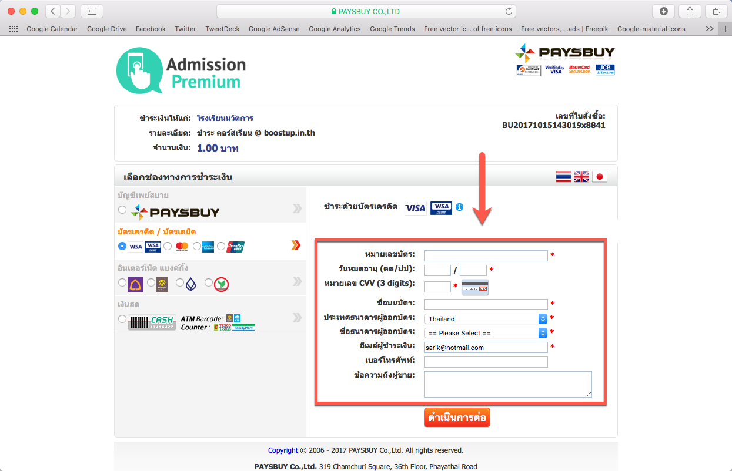Select the Cash payment radio button
The width and height of the screenshot is (732, 471).
122,319
